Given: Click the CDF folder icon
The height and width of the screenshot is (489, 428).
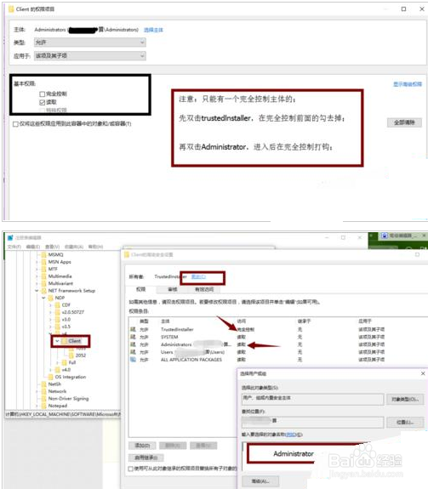Looking at the screenshot, I should pos(57,304).
